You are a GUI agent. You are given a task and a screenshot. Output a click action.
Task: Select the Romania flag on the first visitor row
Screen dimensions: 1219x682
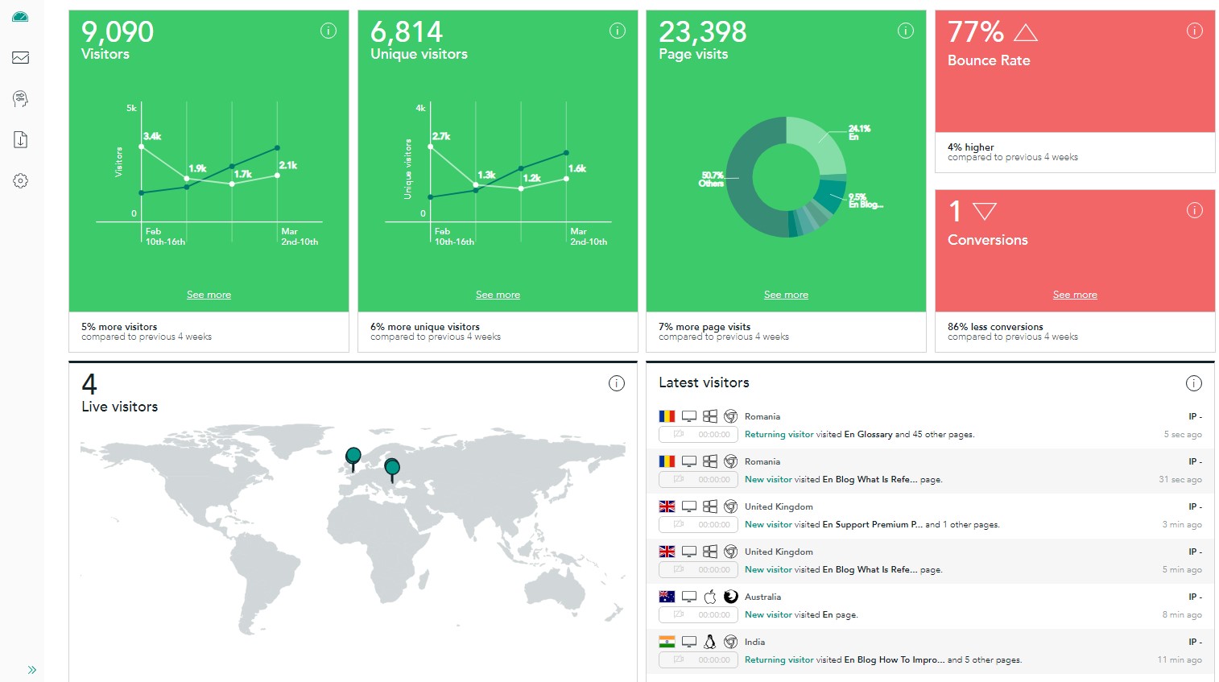(x=666, y=415)
